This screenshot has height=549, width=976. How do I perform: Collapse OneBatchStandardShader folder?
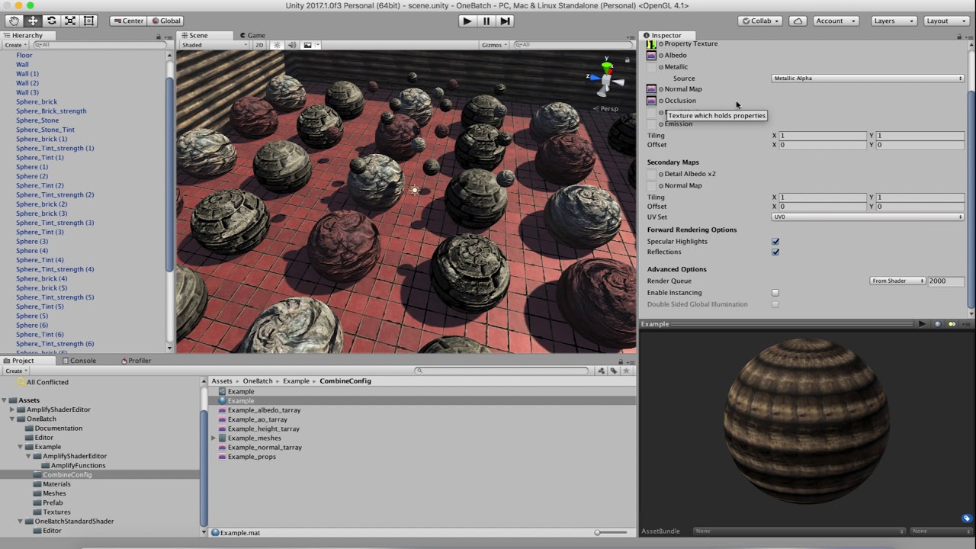21,522
